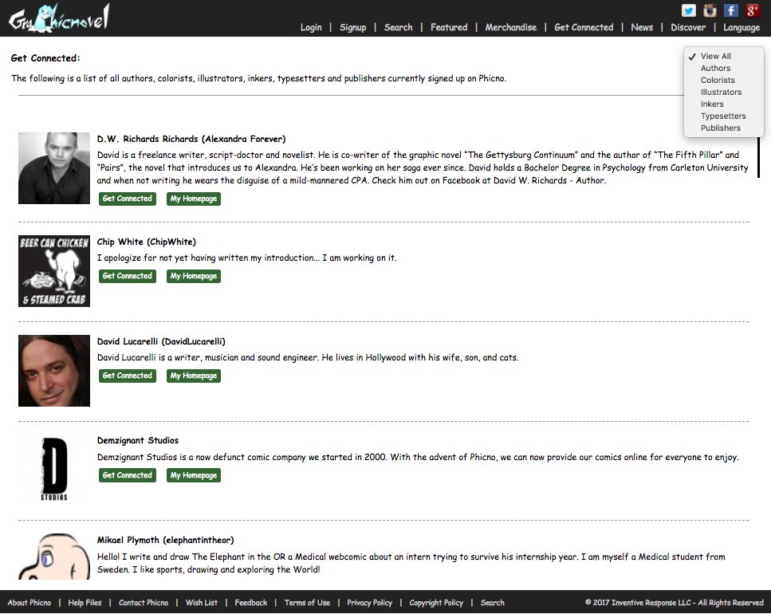The height and width of the screenshot is (614, 771).
Task: Open Contact Phicno footer link
Action: 143,603
